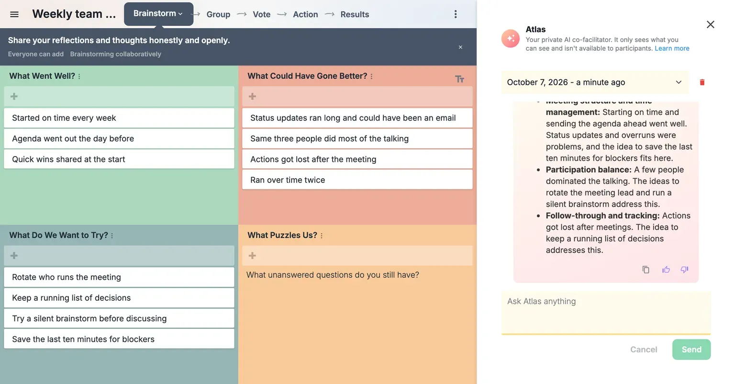The width and height of the screenshot is (735, 384).
Task: Select the 'Save the last ten minutes' card
Action: coord(119,339)
